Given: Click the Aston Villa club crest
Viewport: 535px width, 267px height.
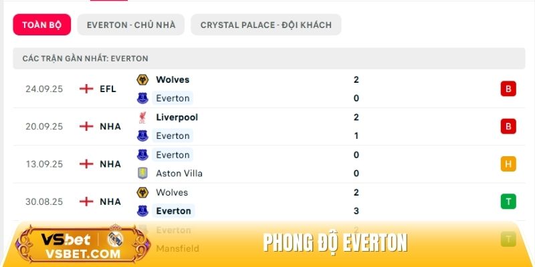Looking at the screenshot, I should point(142,174).
